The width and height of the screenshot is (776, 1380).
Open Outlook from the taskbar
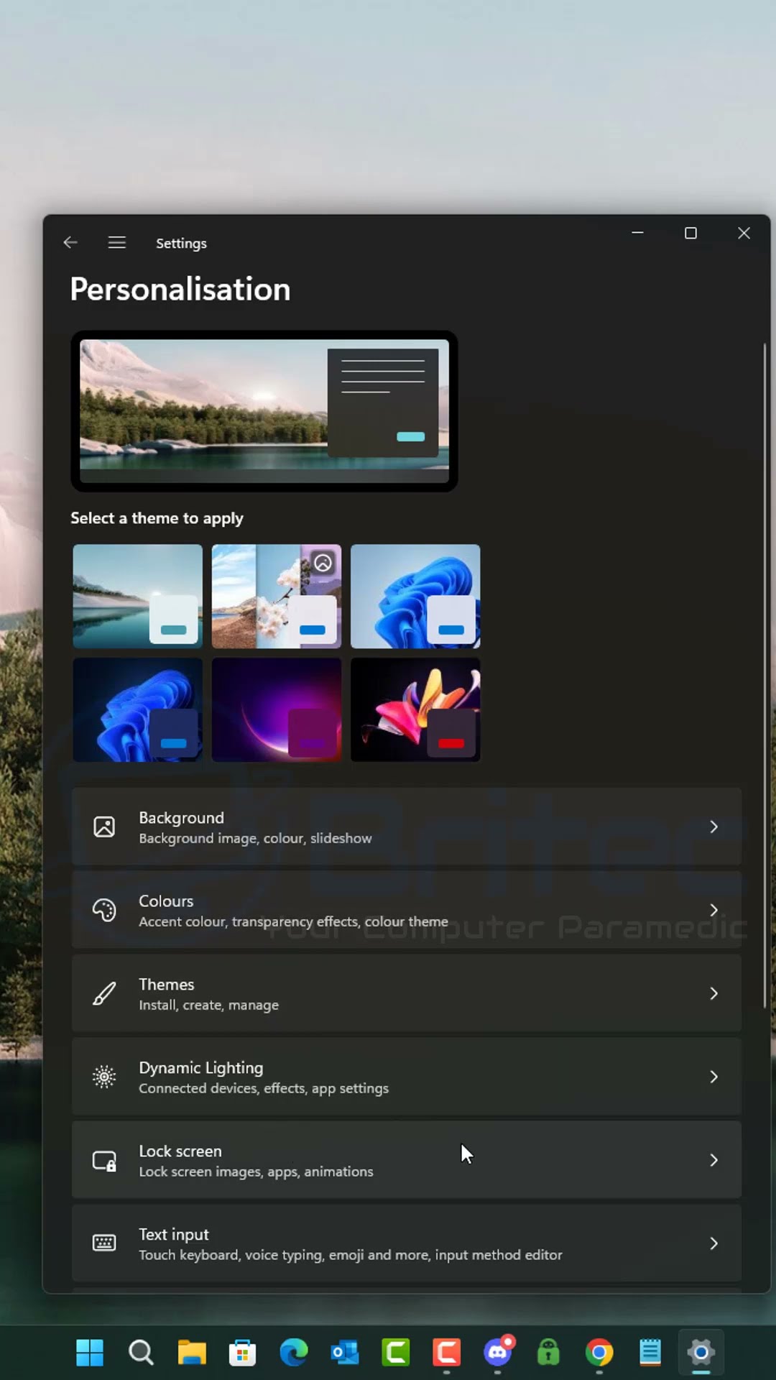345,1353
